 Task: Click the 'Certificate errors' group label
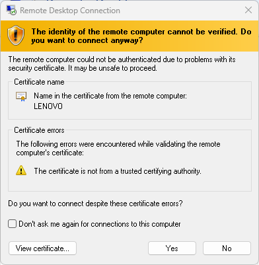(39, 130)
